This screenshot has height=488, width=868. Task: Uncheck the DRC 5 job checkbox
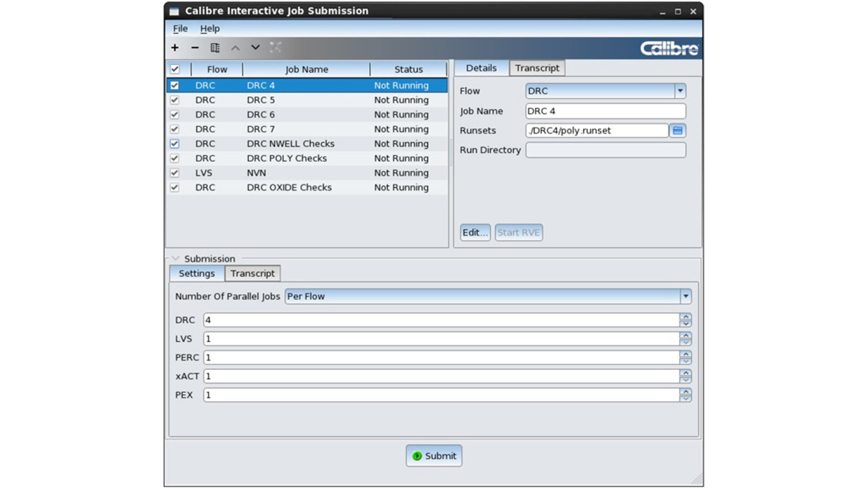[x=175, y=100]
